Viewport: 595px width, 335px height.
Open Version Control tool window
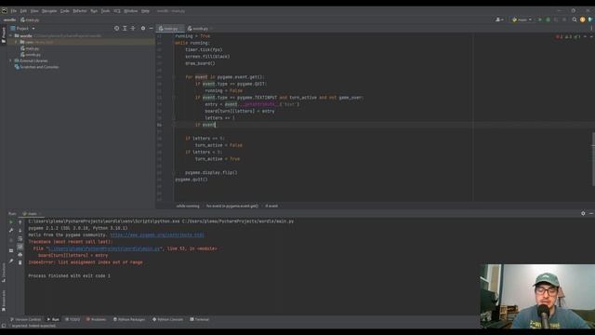click(x=25, y=319)
